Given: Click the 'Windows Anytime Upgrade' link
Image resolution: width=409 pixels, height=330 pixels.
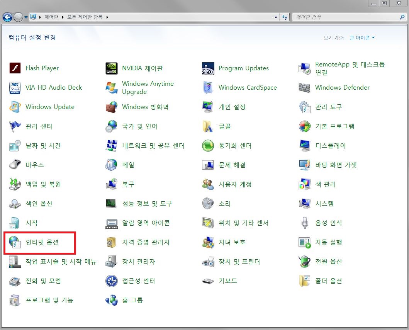Looking at the screenshot, I should coord(148,87).
